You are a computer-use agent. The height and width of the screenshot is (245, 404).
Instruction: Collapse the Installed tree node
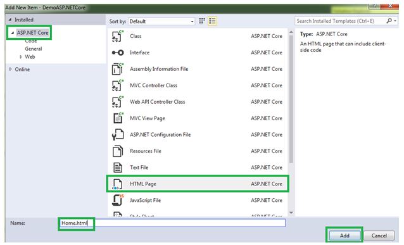[x=10, y=20]
